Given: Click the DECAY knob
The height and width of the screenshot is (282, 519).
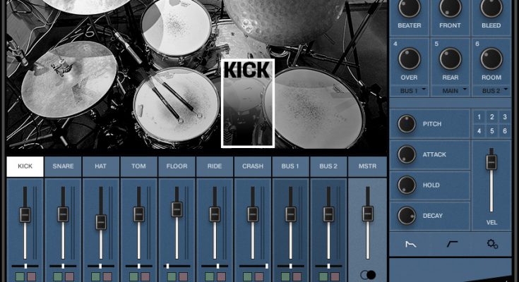Looking at the screenshot, I should [x=407, y=216].
